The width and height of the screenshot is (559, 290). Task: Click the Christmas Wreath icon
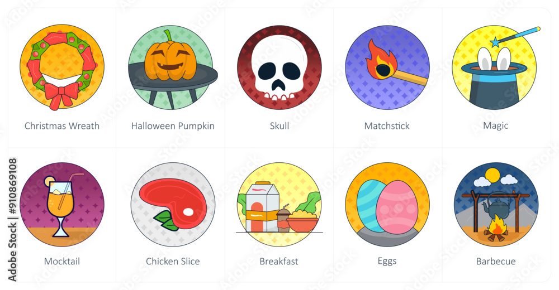tap(62, 67)
